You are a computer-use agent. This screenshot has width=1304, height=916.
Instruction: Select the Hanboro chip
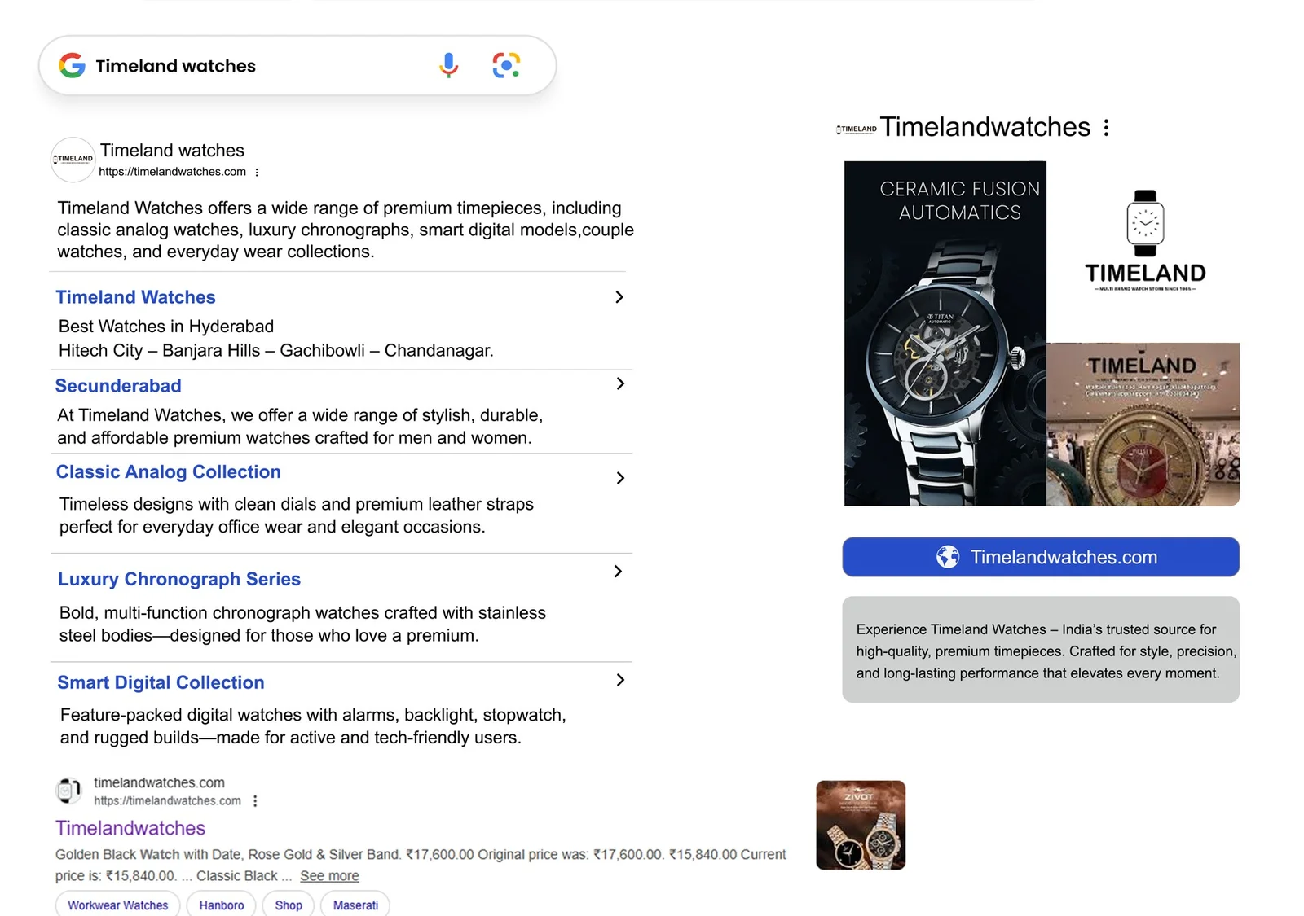pyautogui.click(x=222, y=905)
